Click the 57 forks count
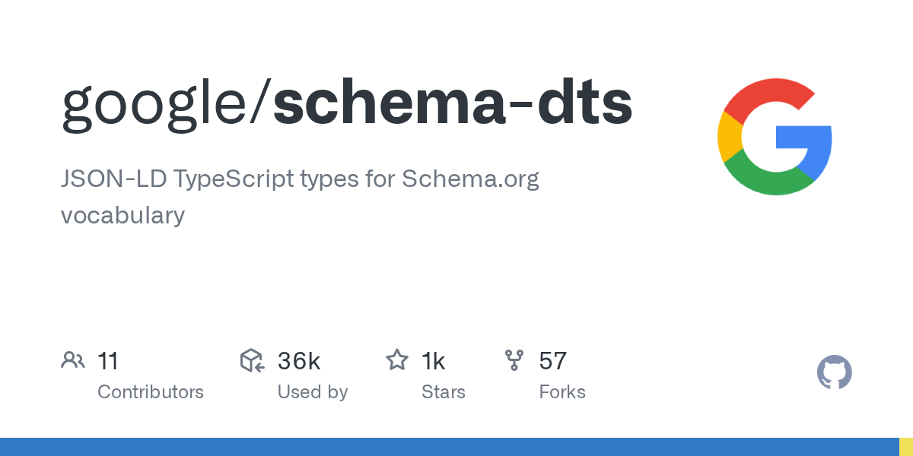The image size is (913, 456). coord(553,361)
